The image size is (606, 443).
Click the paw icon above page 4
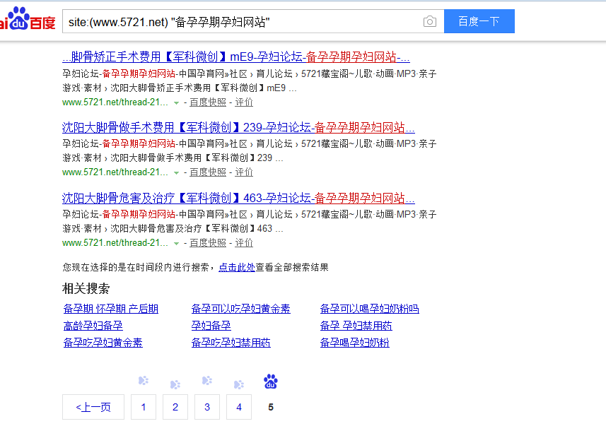(239, 381)
